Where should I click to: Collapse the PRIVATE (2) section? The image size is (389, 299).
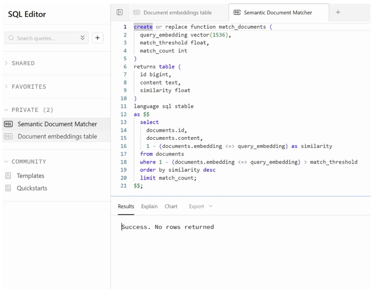click(32, 110)
